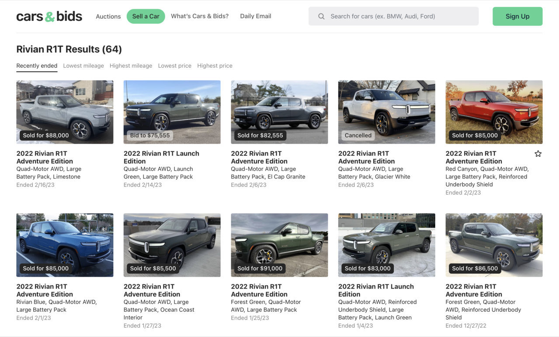Click title of El Cap Granite R1T listing
The width and height of the screenshot is (559, 337).
(259, 157)
